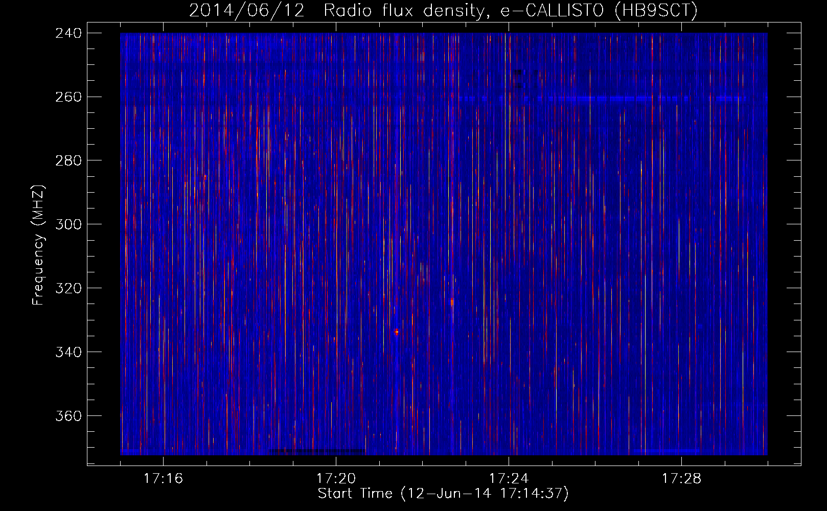Click the 300 frequency tick label

pyautogui.click(x=68, y=224)
